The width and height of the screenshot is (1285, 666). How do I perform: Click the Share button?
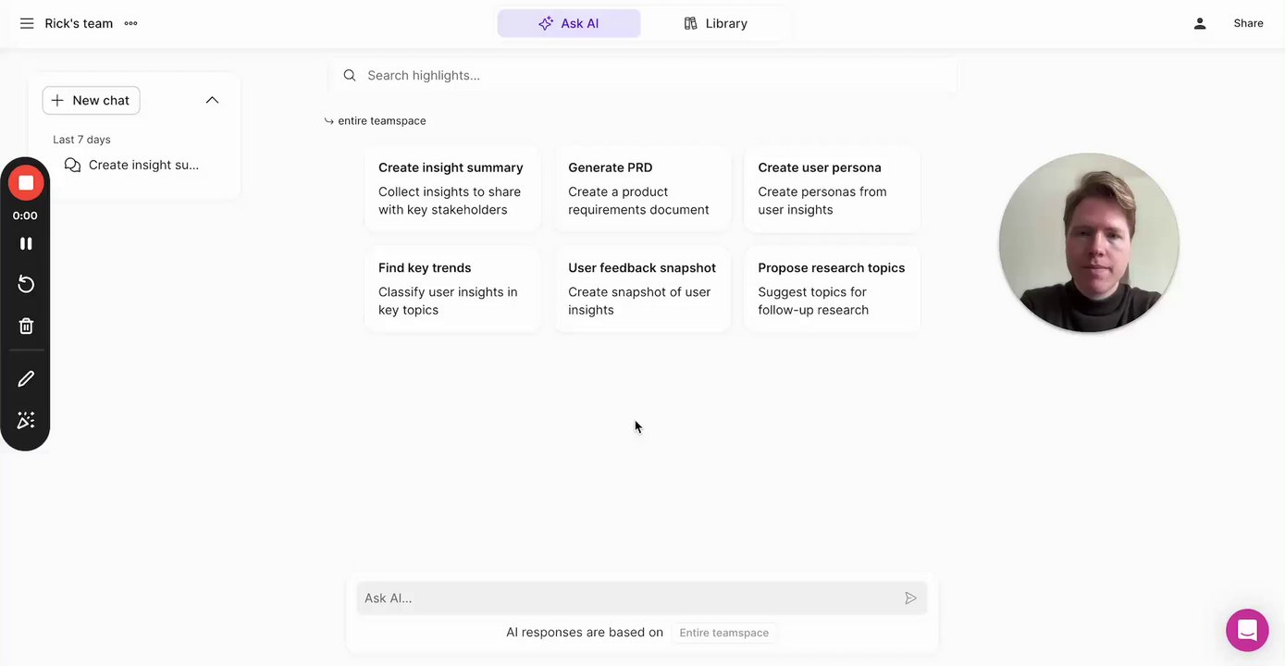pos(1248,23)
